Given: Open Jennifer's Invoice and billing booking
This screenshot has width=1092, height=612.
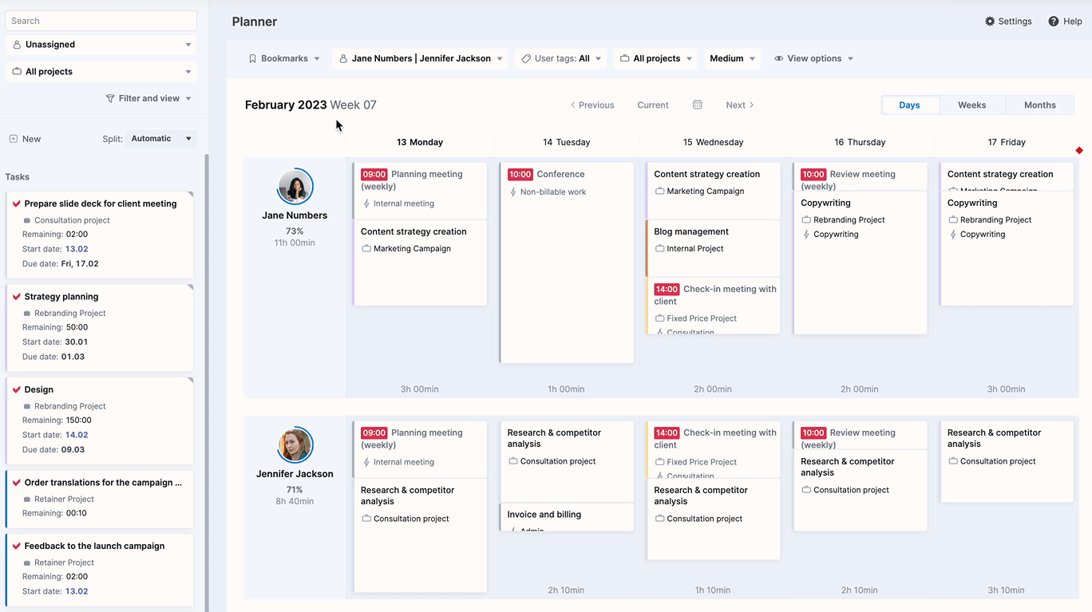Looking at the screenshot, I should (x=567, y=517).
